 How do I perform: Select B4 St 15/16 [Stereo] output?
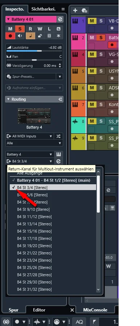click(53, 231)
